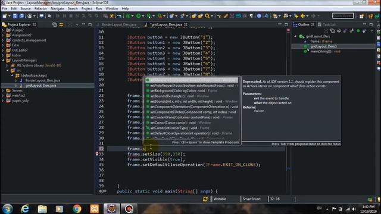Screen dimensions: 381x214
Task: Open the Search icon dropdown arrow
Action: pyautogui.click(x=212, y=16)
